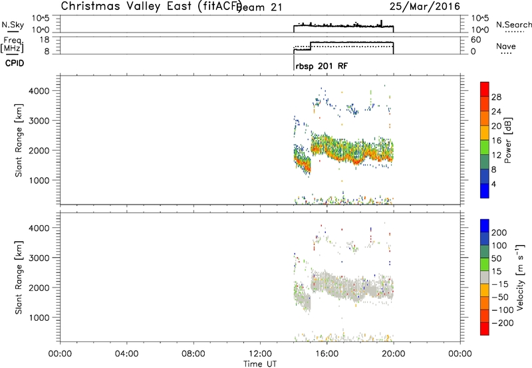The width and height of the screenshot is (532, 368).
Task: Click the '12:00' time axis label
Action: pyautogui.click(x=260, y=353)
